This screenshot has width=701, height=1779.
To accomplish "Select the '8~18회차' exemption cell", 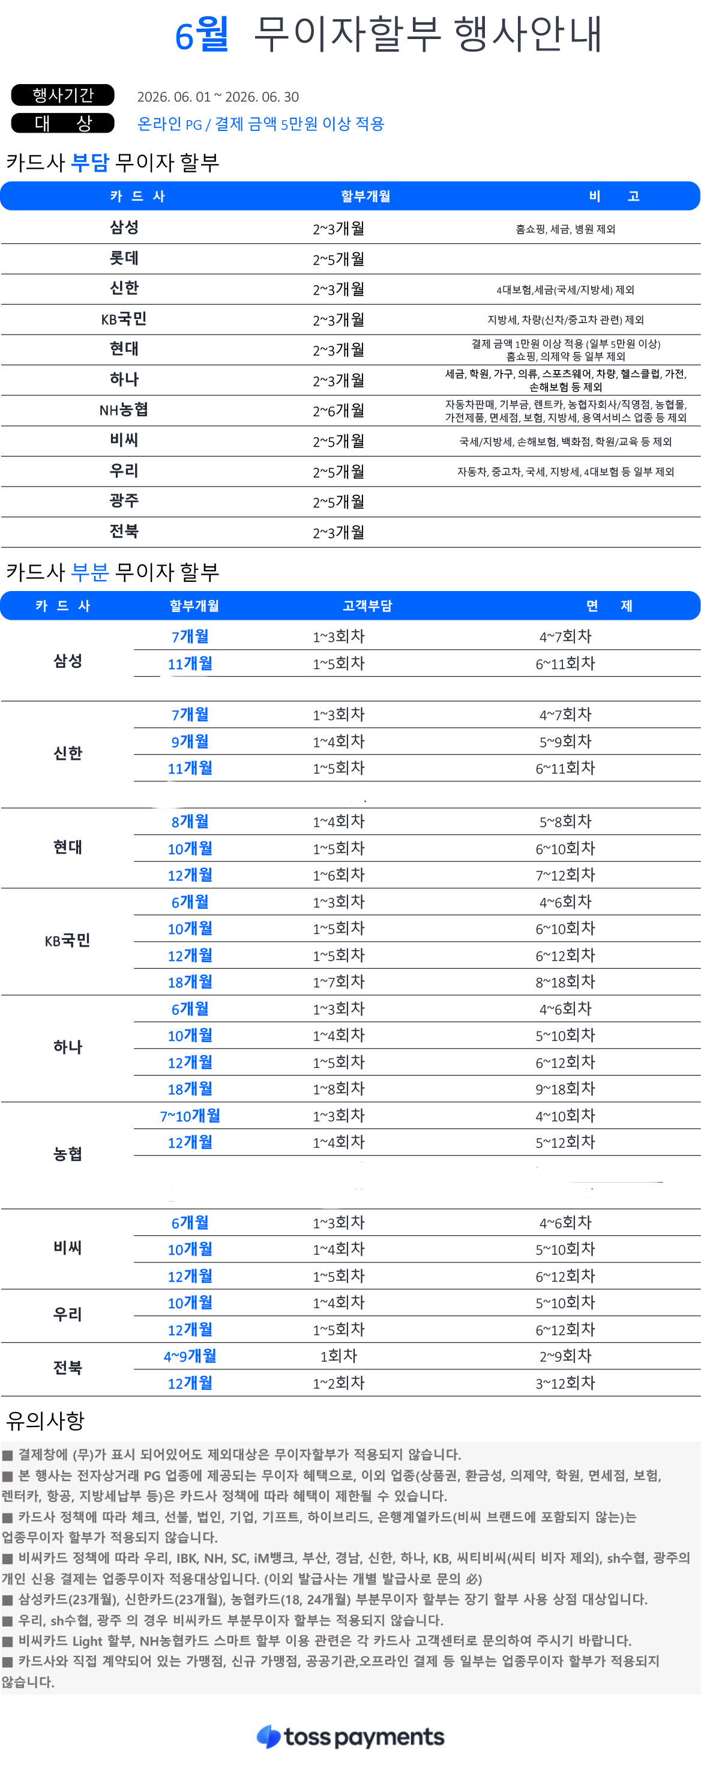I will (566, 982).
